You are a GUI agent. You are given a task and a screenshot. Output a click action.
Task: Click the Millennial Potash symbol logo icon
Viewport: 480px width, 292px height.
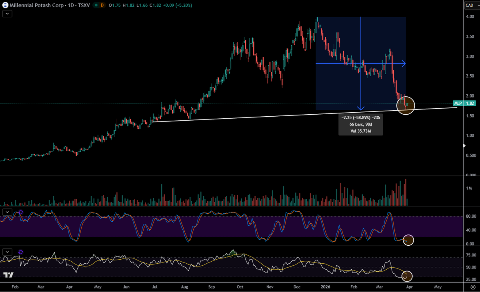[x=6, y=5]
